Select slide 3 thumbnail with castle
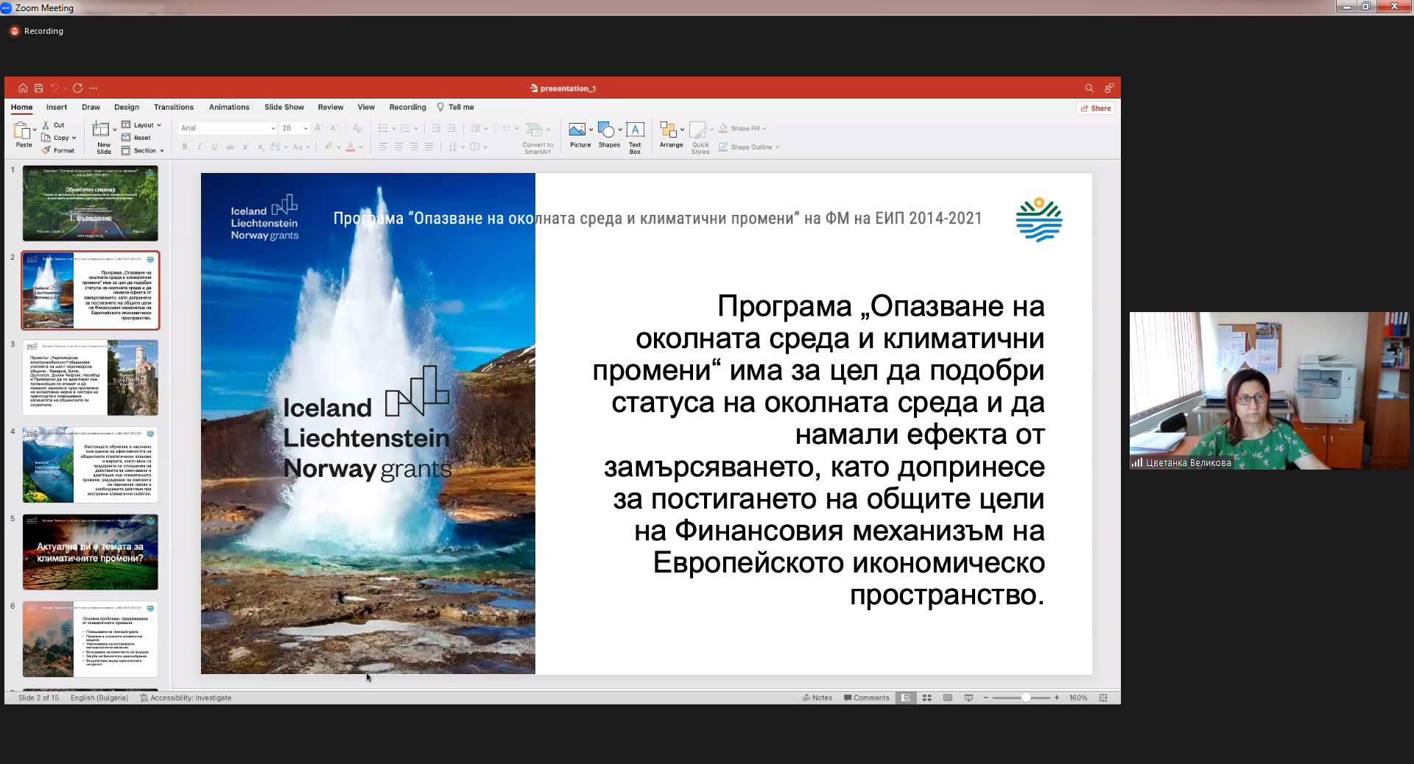This screenshot has height=764, width=1414. pyautogui.click(x=90, y=378)
